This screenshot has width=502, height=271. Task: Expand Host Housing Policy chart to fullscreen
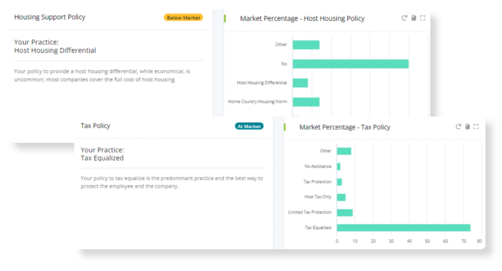423,18
